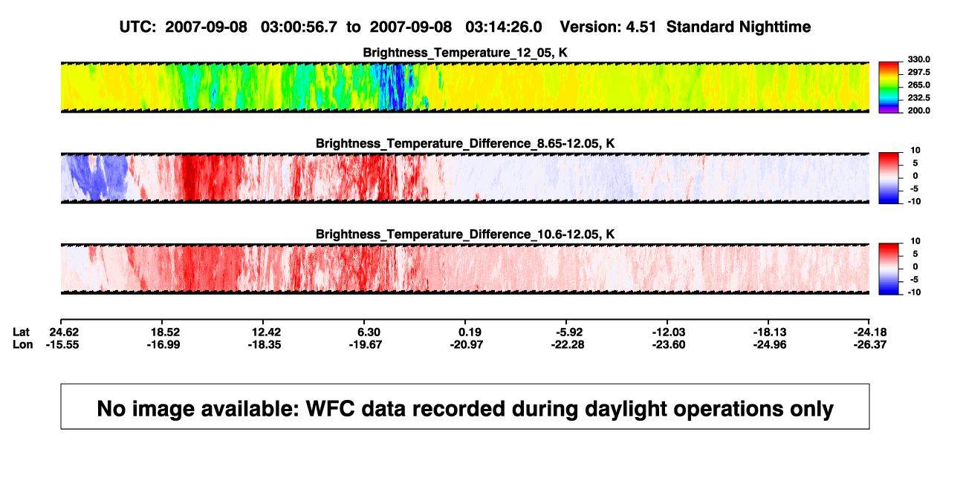Viewport: 966px width, 495px height.
Task: Click the Brightness_Temperature_Difference_8.65-12.05 strip image
Action: [x=464, y=177]
